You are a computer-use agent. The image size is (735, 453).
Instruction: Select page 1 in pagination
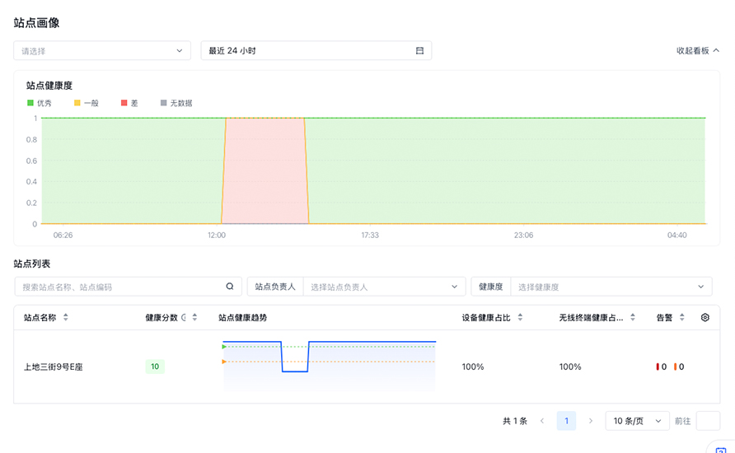(x=566, y=421)
